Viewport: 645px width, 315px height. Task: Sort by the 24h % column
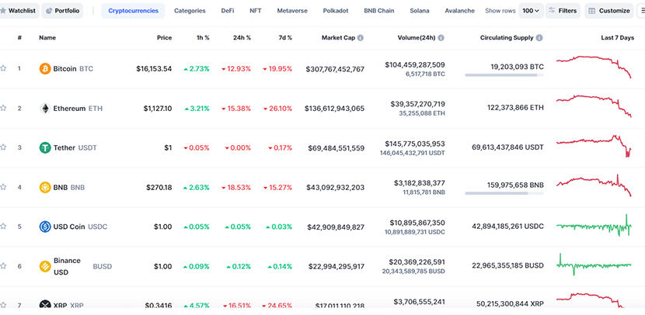click(242, 38)
